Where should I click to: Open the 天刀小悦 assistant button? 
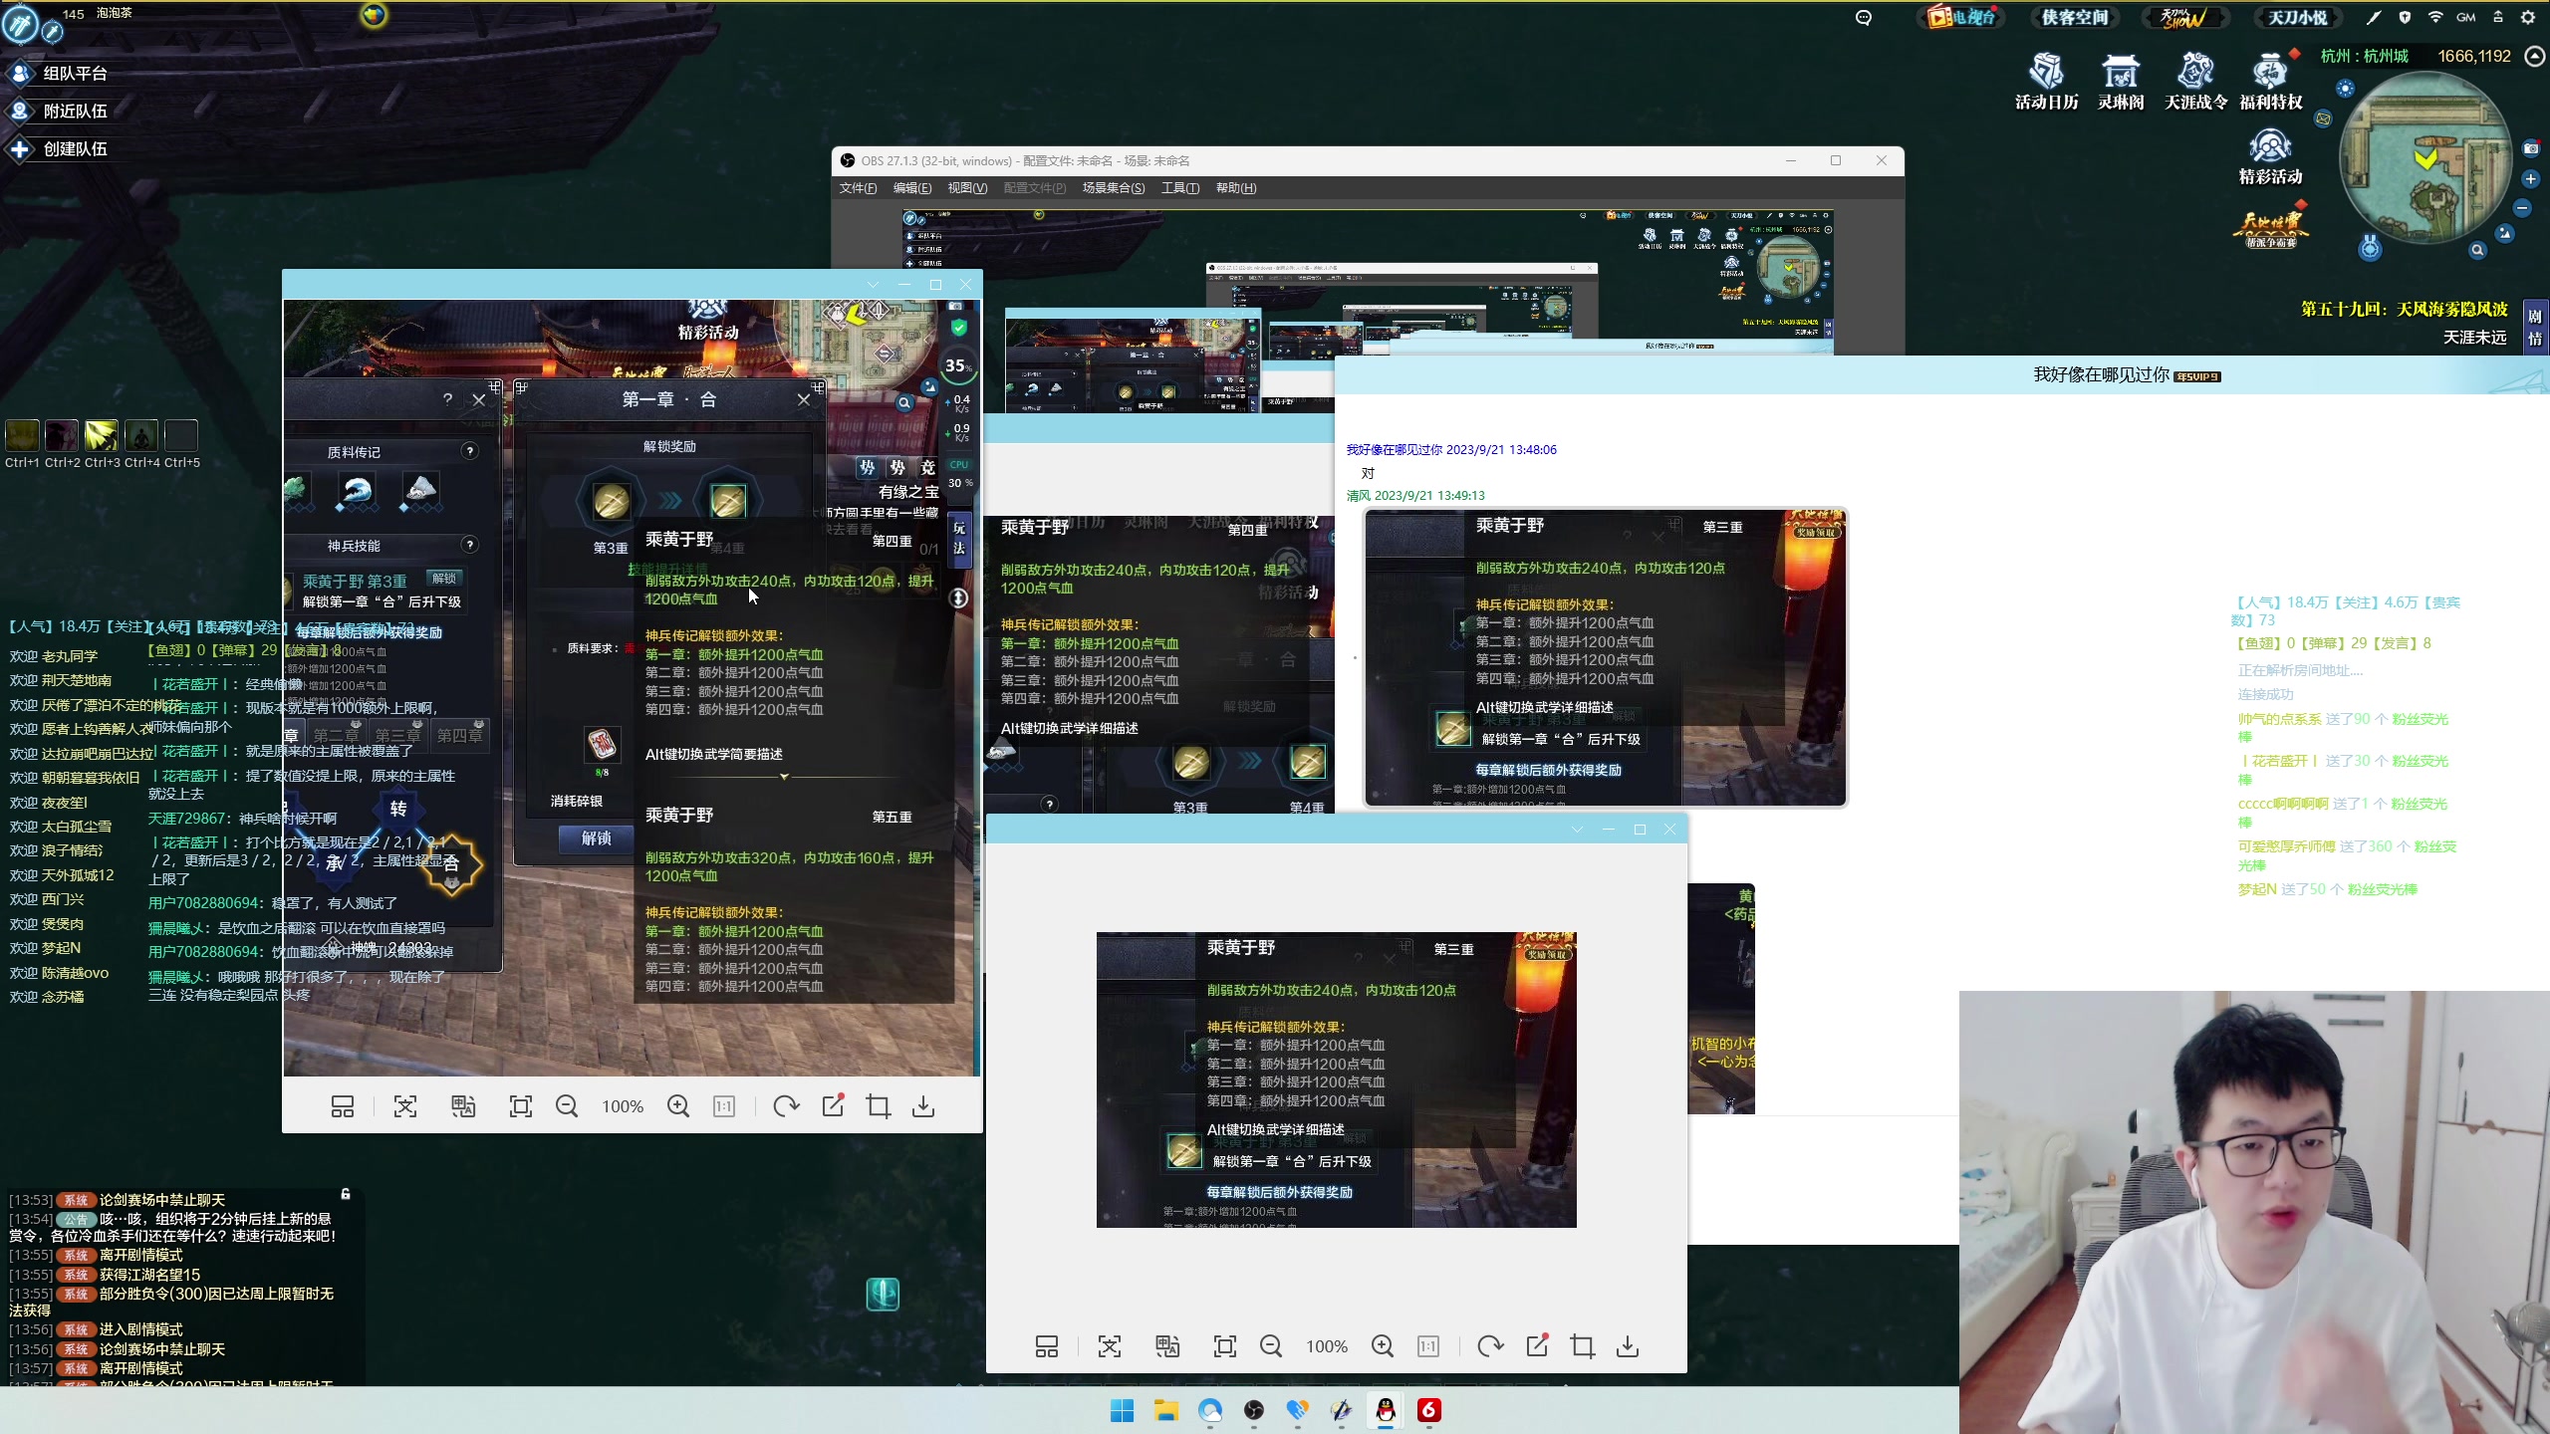click(x=2298, y=17)
